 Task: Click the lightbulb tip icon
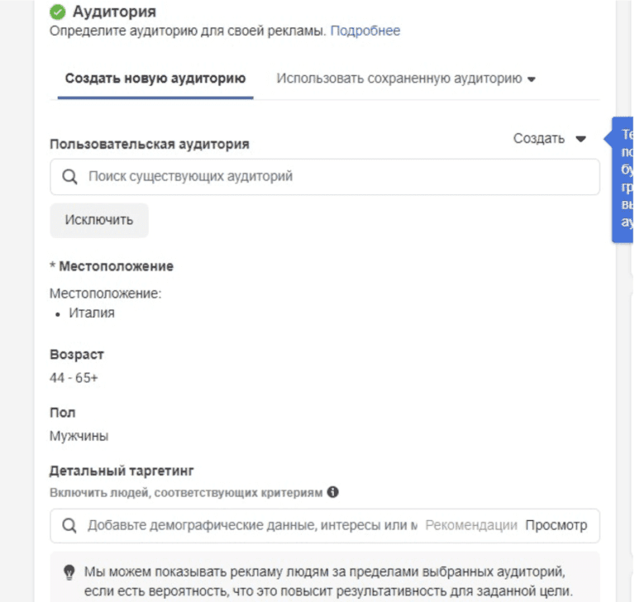69,572
